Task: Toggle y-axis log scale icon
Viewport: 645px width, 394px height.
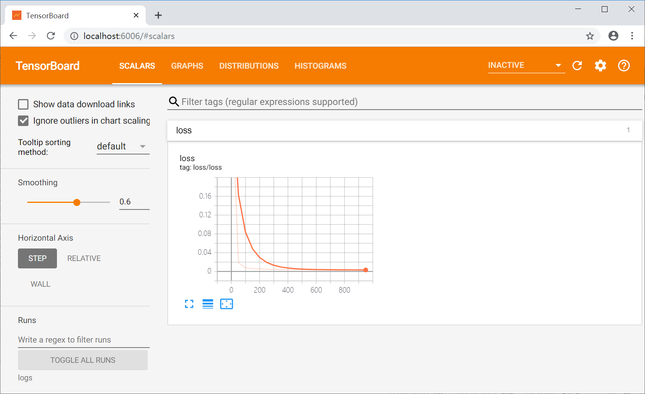Action: [x=208, y=304]
